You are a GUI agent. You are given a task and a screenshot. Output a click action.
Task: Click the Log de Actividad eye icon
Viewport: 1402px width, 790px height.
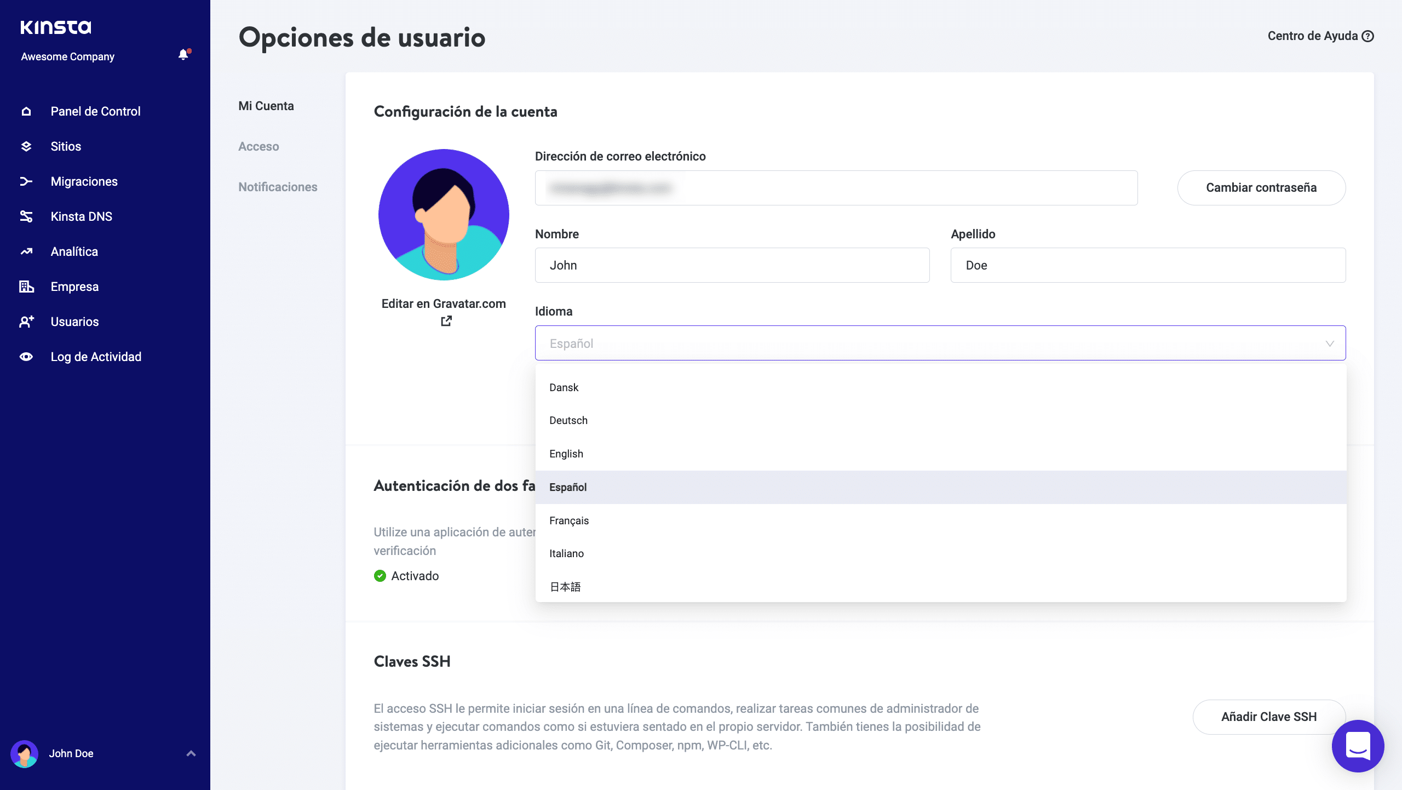click(x=26, y=357)
